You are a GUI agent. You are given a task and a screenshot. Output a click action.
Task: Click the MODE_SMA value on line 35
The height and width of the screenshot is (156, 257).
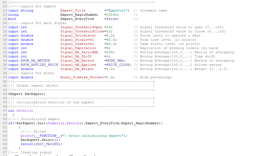[x=115, y=61]
